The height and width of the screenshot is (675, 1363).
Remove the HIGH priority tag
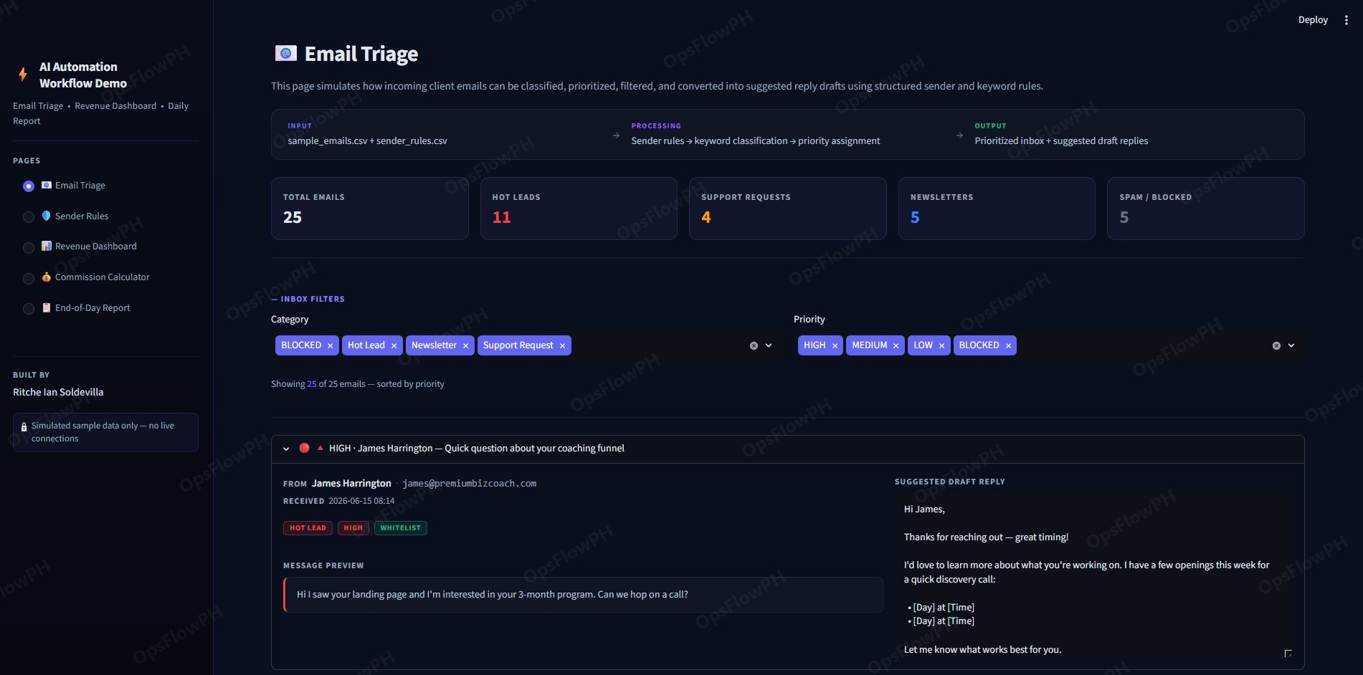(x=835, y=345)
